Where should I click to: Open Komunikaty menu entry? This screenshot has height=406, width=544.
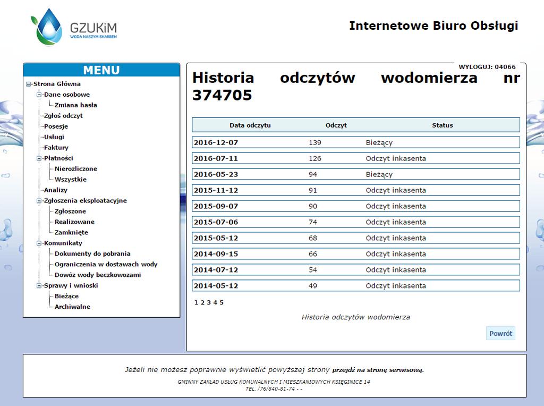click(x=63, y=243)
